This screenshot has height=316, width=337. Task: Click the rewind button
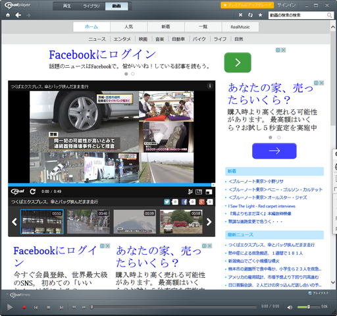pyautogui.click(x=74, y=307)
